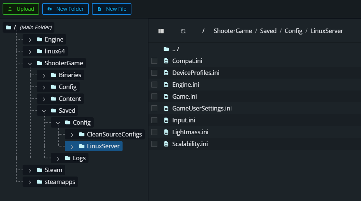The width and height of the screenshot is (361, 201).
Task: Click the Game.ini file icon
Action: coord(166,96)
